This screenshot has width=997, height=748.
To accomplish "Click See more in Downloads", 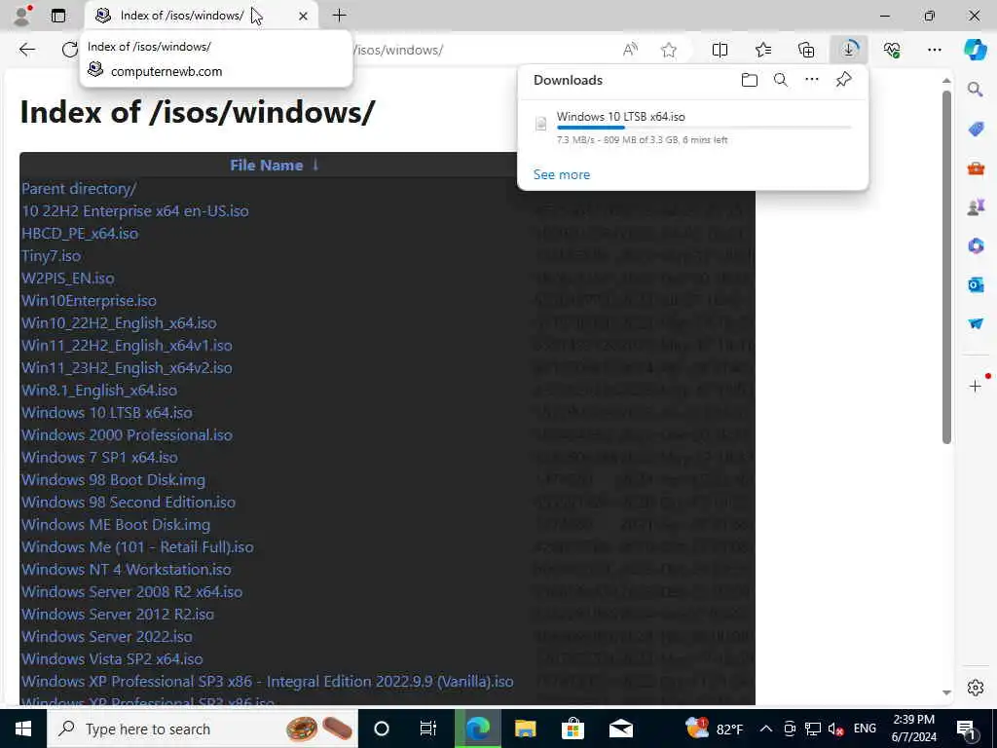I will click(x=562, y=174).
